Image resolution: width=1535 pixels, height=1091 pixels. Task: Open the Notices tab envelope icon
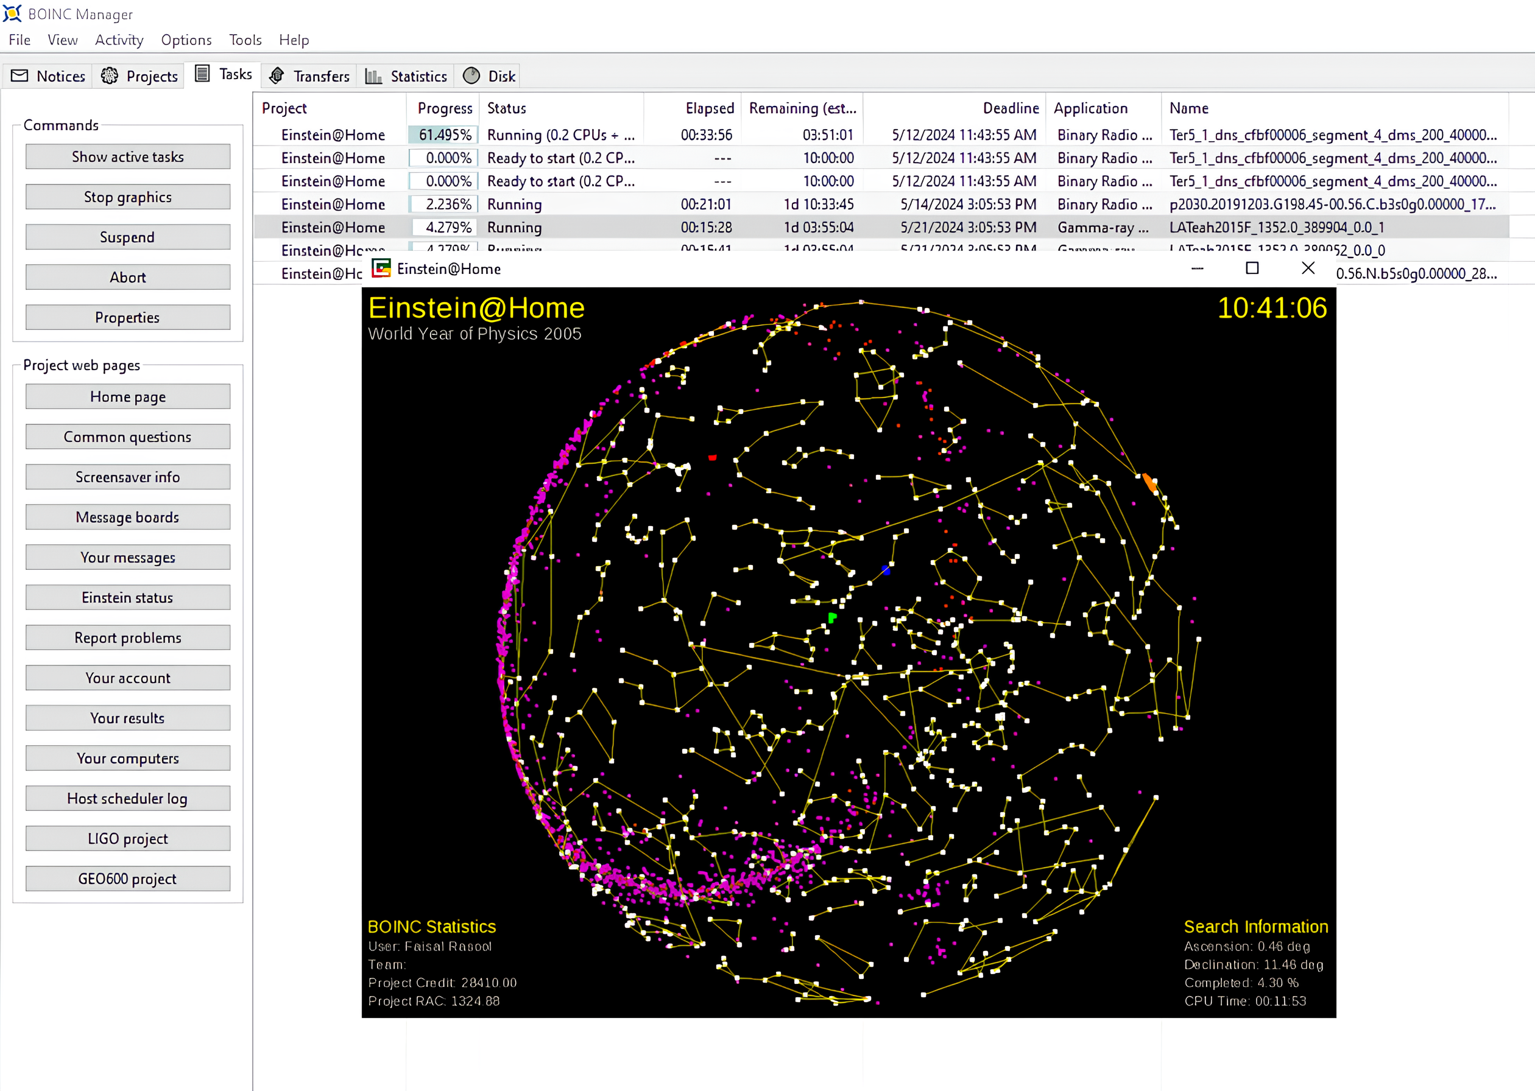coord(20,75)
